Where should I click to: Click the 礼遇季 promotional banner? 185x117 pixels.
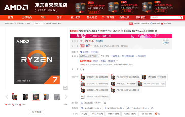[x=121, y=36]
